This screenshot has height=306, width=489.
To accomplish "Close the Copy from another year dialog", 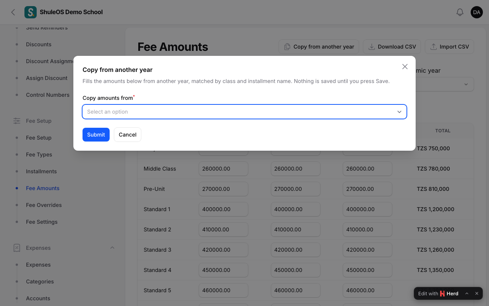I will pos(405,67).
